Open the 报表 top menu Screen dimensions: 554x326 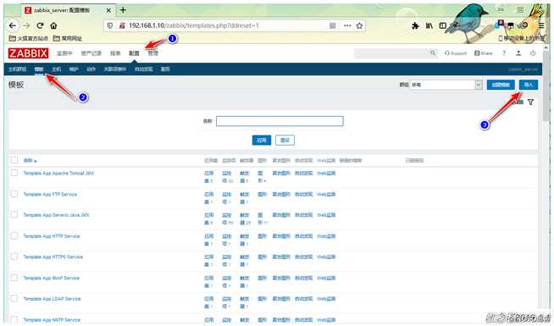point(115,53)
